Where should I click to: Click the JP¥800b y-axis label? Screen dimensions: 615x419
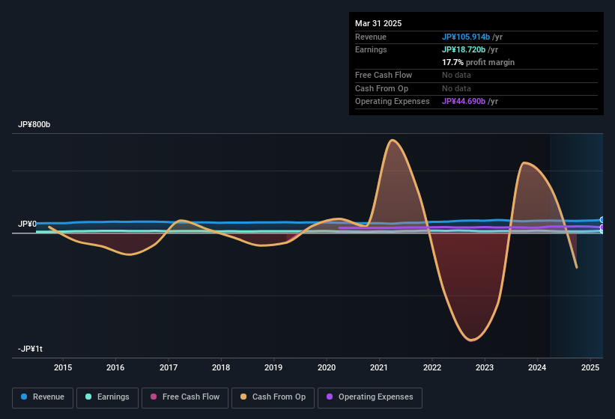tap(34, 124)
